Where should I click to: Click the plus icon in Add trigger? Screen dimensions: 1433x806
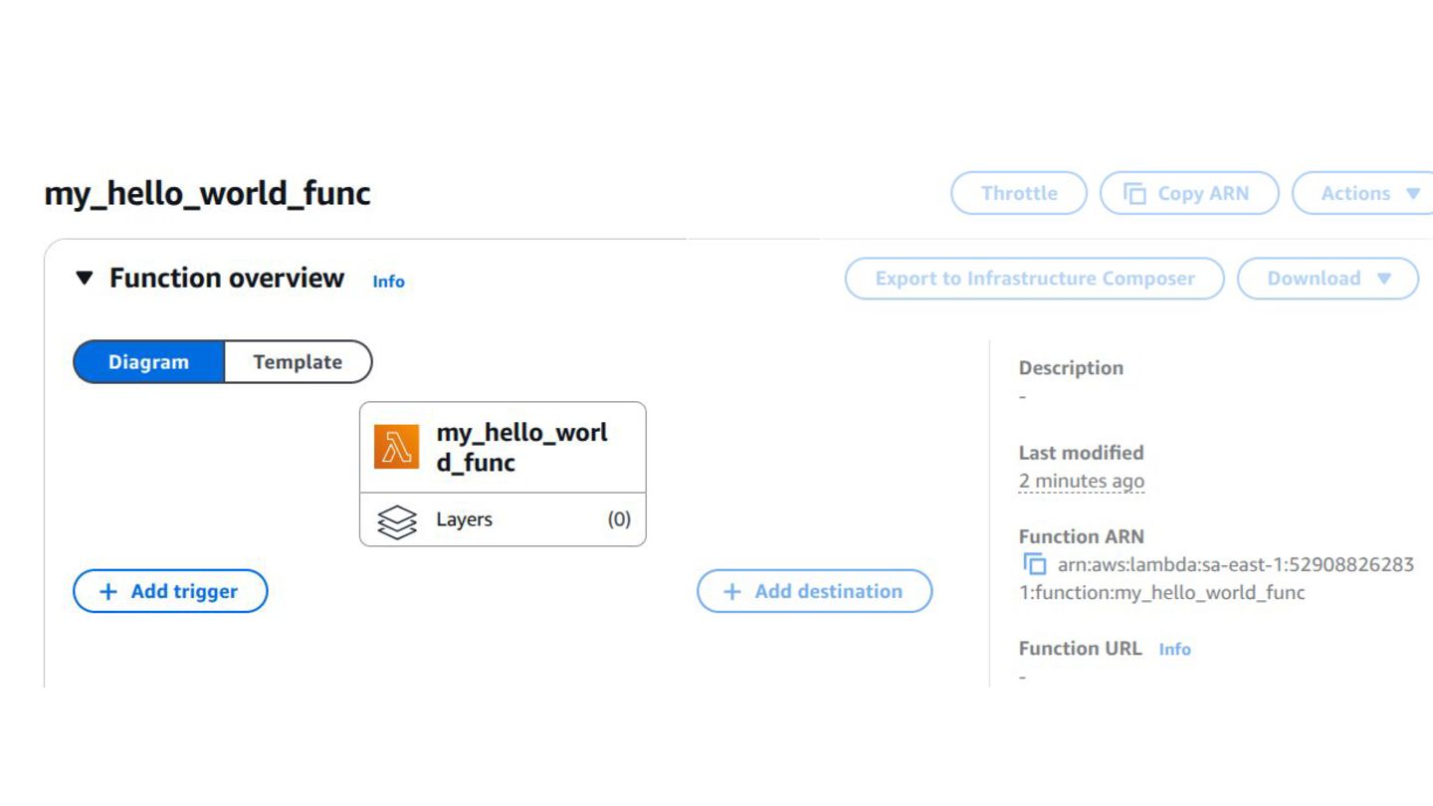pos(108,592)
